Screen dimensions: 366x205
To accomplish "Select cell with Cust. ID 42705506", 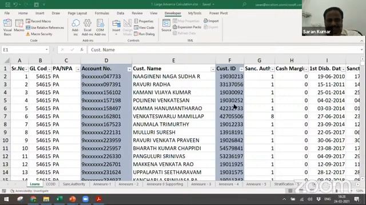I will [230, 116].
